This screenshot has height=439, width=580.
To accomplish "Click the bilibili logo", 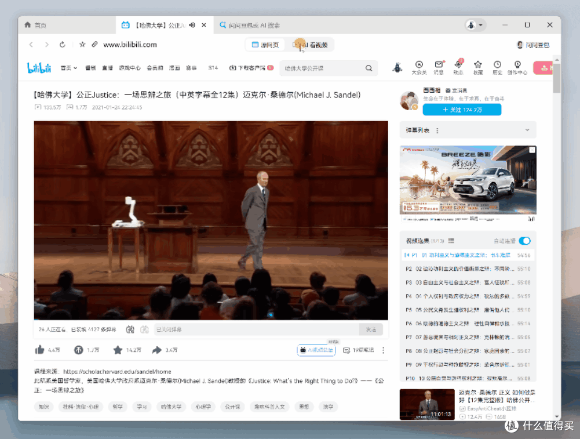I will click(39, 68).
